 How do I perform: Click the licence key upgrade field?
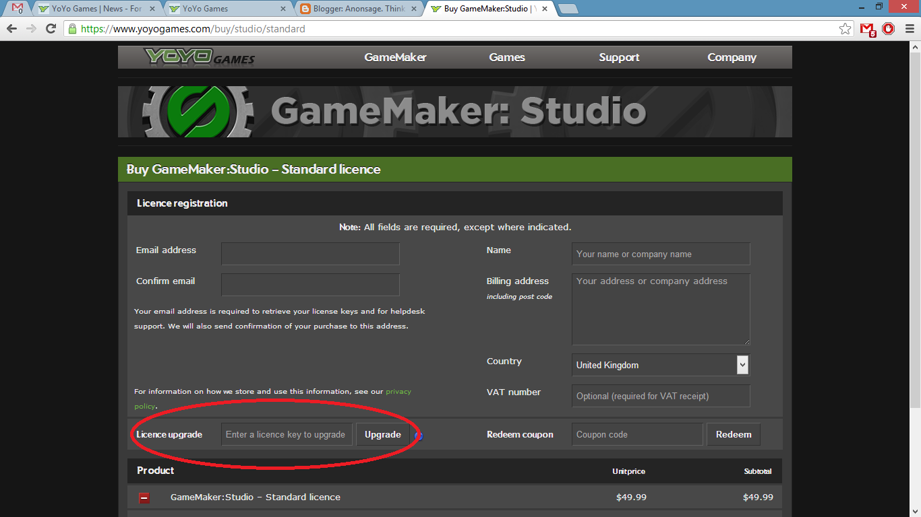tap(287, 434)
